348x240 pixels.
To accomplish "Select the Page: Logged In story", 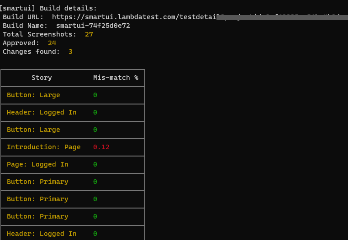I will pyautogui.click(x=37, y=164).
